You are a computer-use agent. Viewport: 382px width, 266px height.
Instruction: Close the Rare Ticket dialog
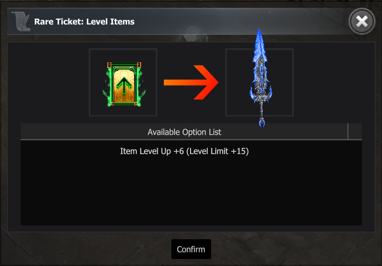[x=362, y=22]
